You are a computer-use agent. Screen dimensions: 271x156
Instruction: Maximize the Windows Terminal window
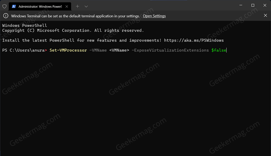tap(253, 5)
